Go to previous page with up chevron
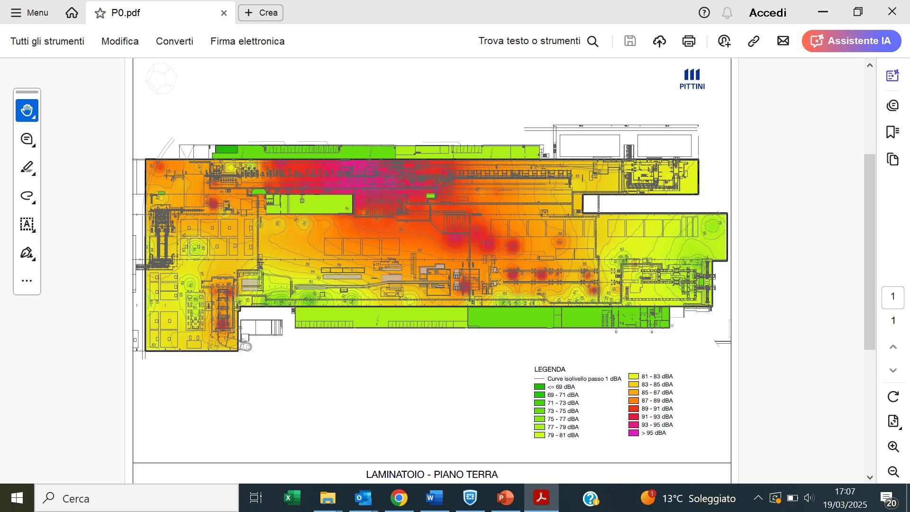This screenshot has width=910, height=512. [893, 347]
